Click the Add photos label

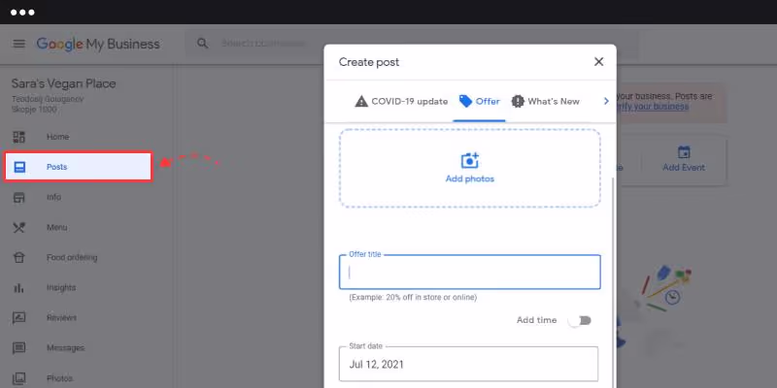470,179
